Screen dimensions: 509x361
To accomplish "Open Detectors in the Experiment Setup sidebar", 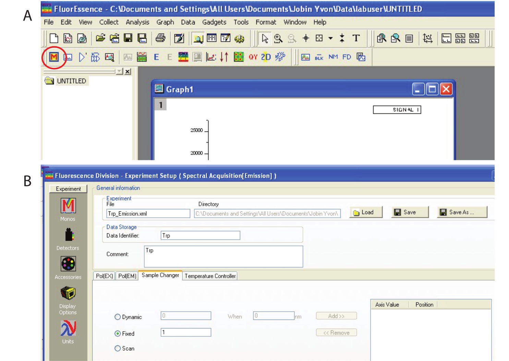I will pyautogui.click(x=68, y=240).
